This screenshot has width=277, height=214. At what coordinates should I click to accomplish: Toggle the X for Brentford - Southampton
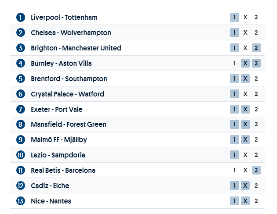click(x=245, y=78)
